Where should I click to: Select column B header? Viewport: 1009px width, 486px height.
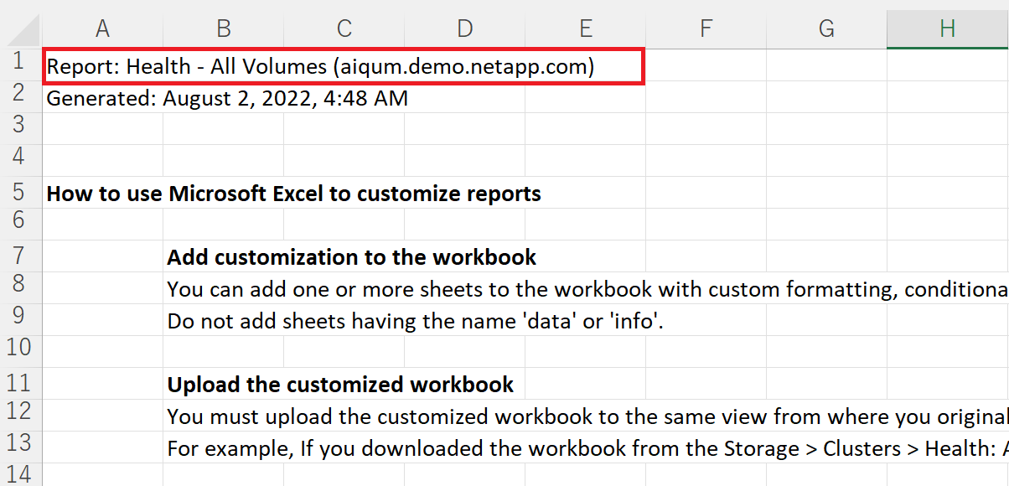(223, 28)
